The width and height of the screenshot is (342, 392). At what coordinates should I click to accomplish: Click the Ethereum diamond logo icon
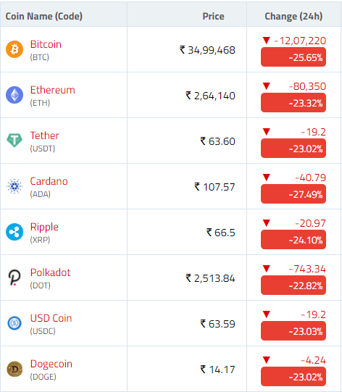(14, 95)
